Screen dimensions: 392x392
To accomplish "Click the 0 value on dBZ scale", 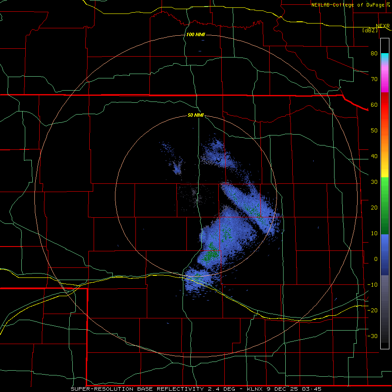I will pos(376,259).
